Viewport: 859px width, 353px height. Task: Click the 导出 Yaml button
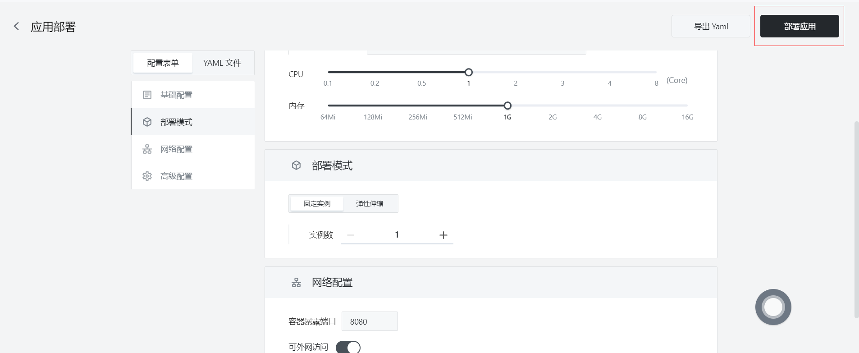(x=711, y=27)
